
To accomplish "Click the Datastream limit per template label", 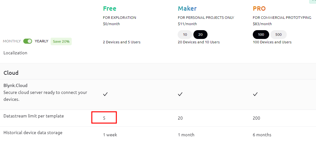I will (34, 116).
